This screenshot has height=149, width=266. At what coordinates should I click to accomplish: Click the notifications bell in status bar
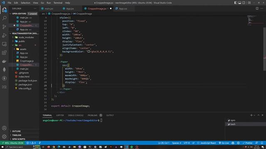point(262,143)
